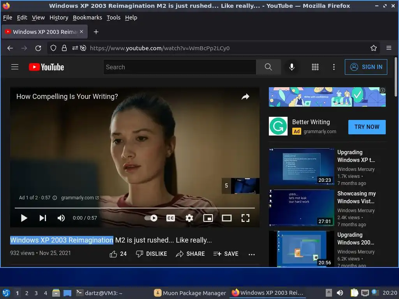Bookmark this page with the star icon
This screenshot has width=399, height=299.
pos(373,48)
